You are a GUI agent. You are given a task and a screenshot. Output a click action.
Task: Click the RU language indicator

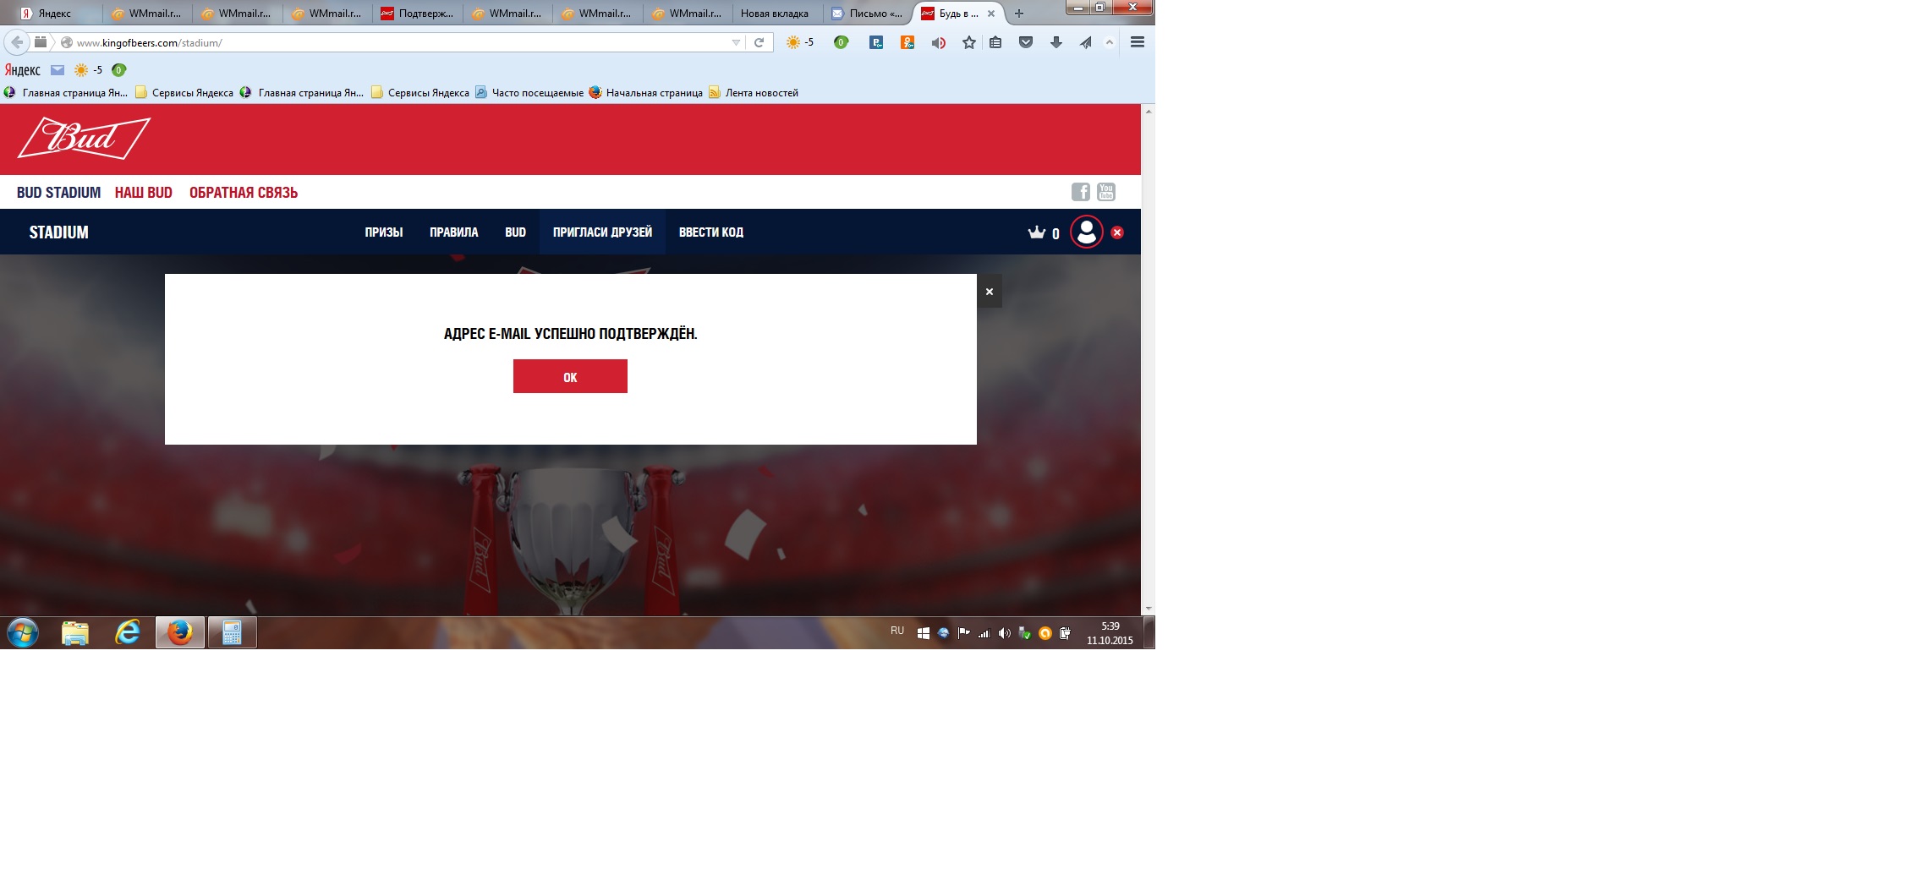[x=897, y=631]
